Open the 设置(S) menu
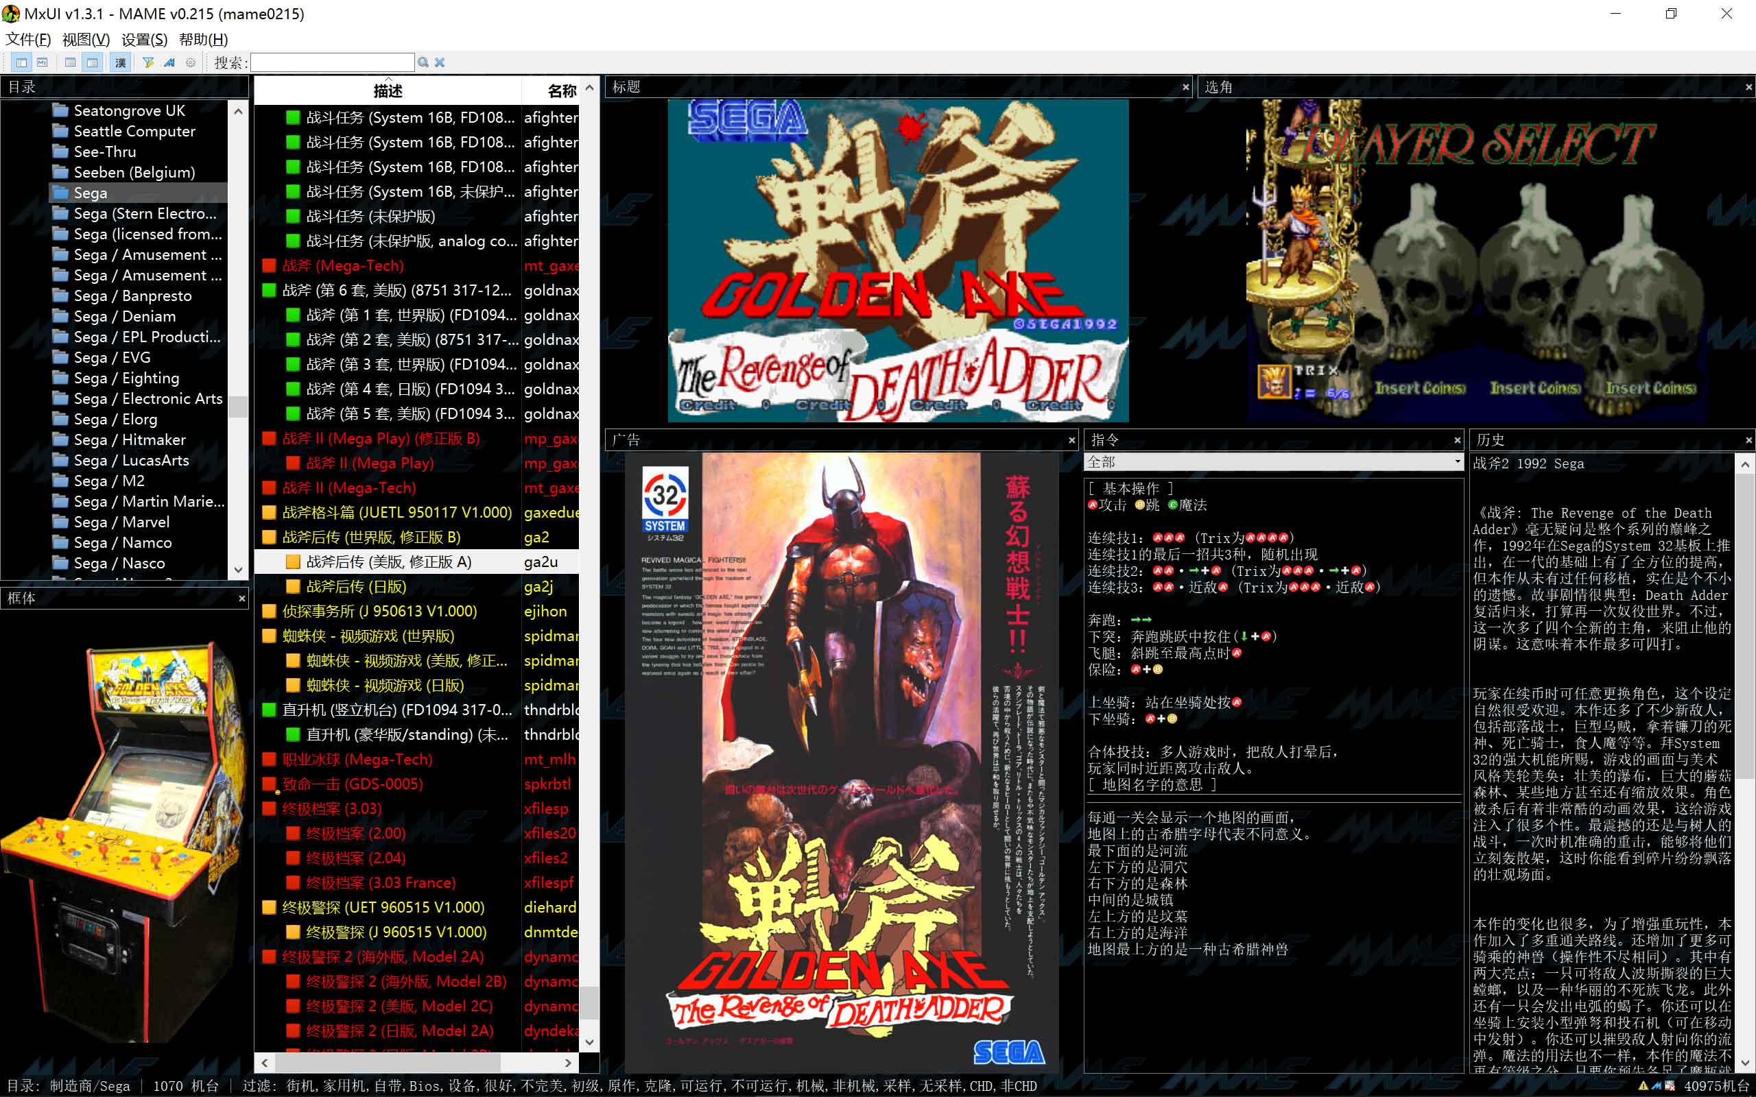 [x=143, y=39]
